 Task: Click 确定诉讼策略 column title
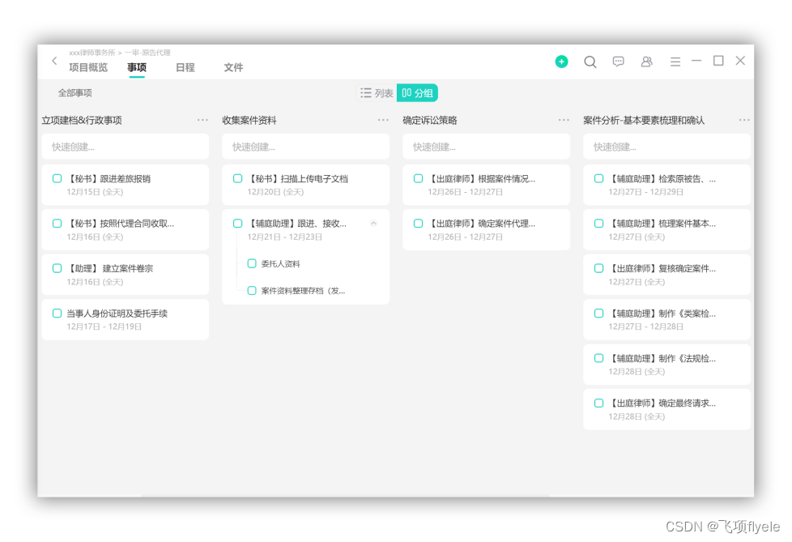tap(430, 120)
